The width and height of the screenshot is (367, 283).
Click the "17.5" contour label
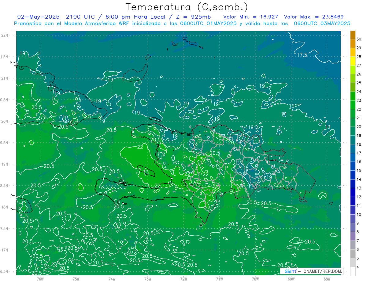[302, 55]
